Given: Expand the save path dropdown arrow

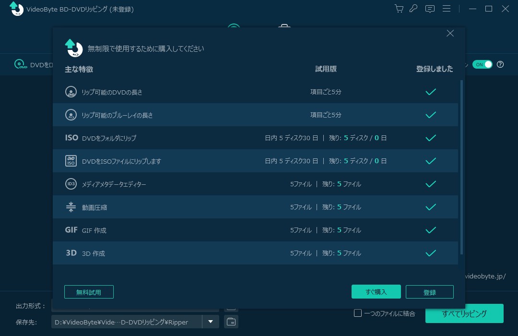Looking at the screenshot, I should [x=211, y=322].
